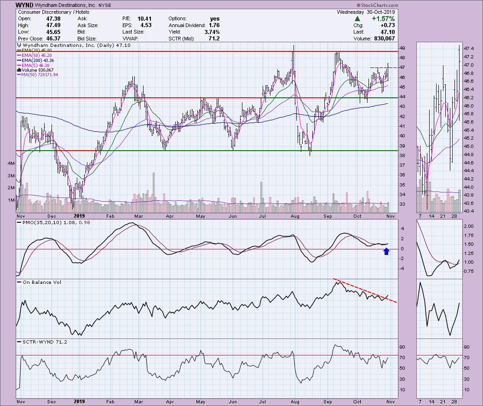Click the Prev Close value 46.37
Screen dimensions: 483x406
point(53,39)
